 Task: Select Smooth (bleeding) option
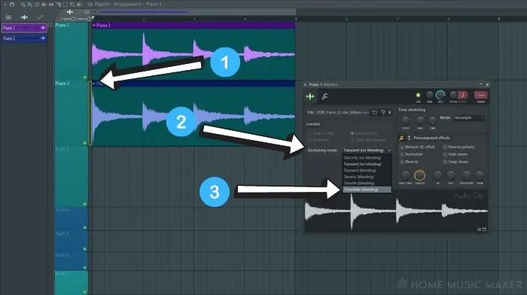(x=367, y=183)
